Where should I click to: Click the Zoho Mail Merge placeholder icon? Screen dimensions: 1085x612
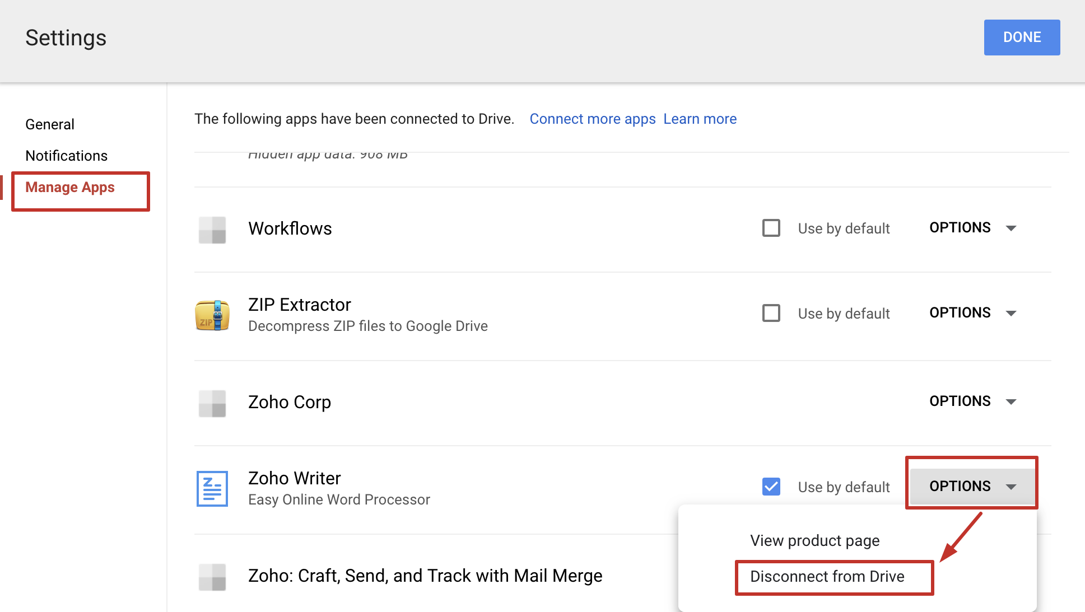point(212,577)
